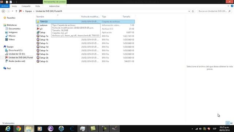Screen dimensions: 234x132
Task: Open Explorer help
Action: tap(232, 6)
